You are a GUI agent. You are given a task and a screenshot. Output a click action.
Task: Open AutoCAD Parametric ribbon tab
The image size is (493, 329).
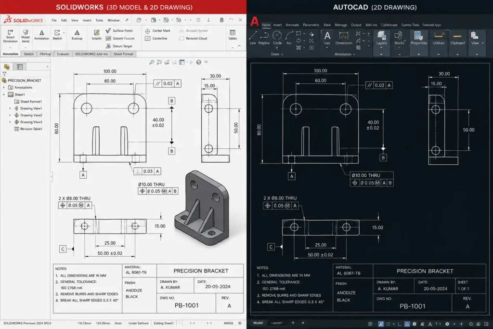point(311,25)
